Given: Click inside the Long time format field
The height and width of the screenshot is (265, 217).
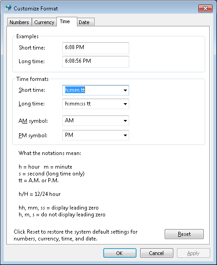Looking at the screenshot, I should 92,104.
